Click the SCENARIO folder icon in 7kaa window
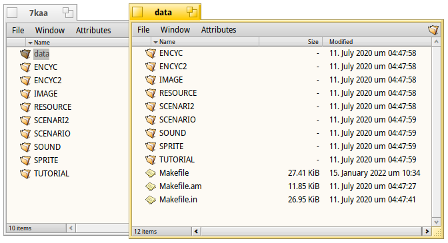Viewport: 448px width, 243px height. [25, 134]
